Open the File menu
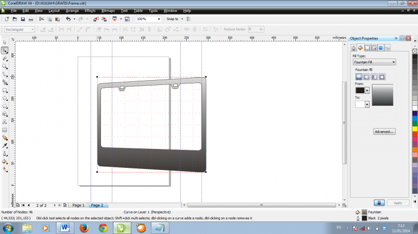Screen dimensions: 418x234 pyautogui.click(x=14, y=11)
